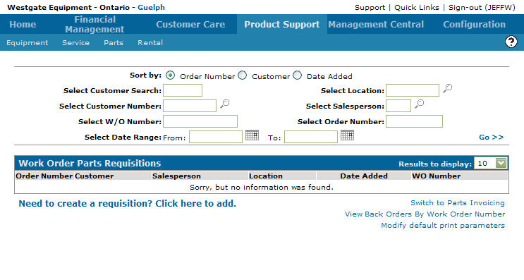Click the Guelph branch link
The image size is (524, 280).
(151, 7)
